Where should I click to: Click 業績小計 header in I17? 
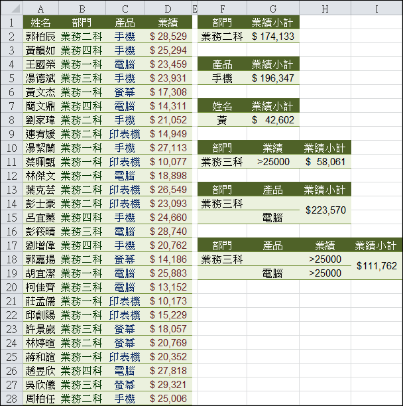point(376,245)
